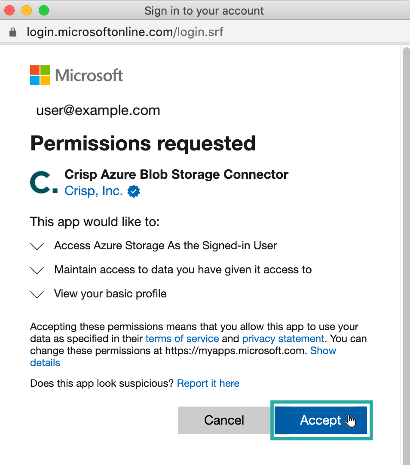Open the privacy statement link
This screenshot has height=465, width=410.
click(x=283, y=339)
